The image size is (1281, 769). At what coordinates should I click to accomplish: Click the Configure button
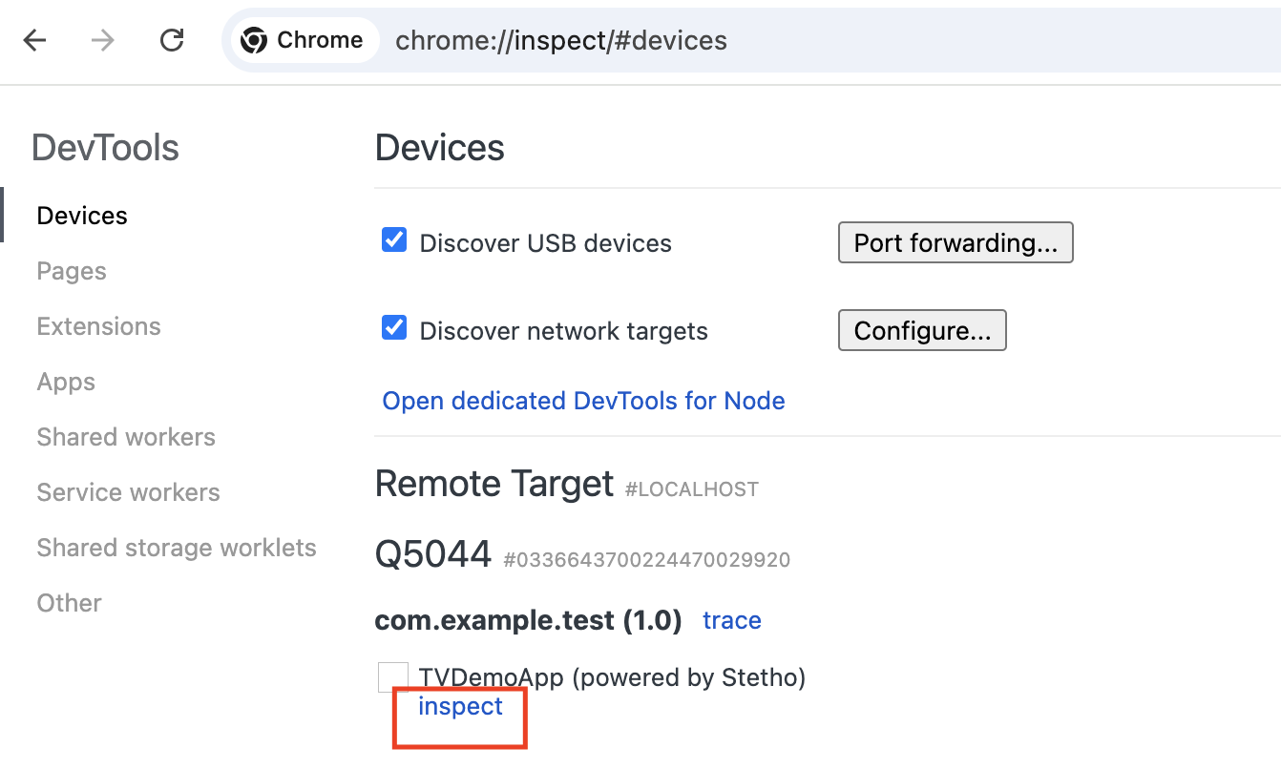921,330
